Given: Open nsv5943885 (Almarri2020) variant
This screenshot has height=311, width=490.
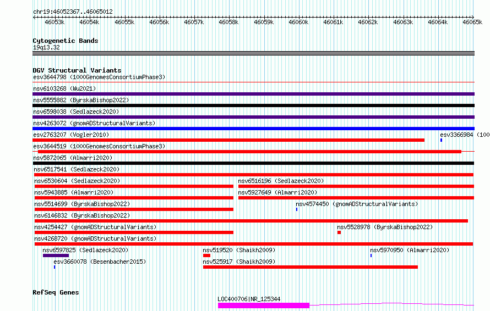Looking at the screenshot, I should pos(74,192).
